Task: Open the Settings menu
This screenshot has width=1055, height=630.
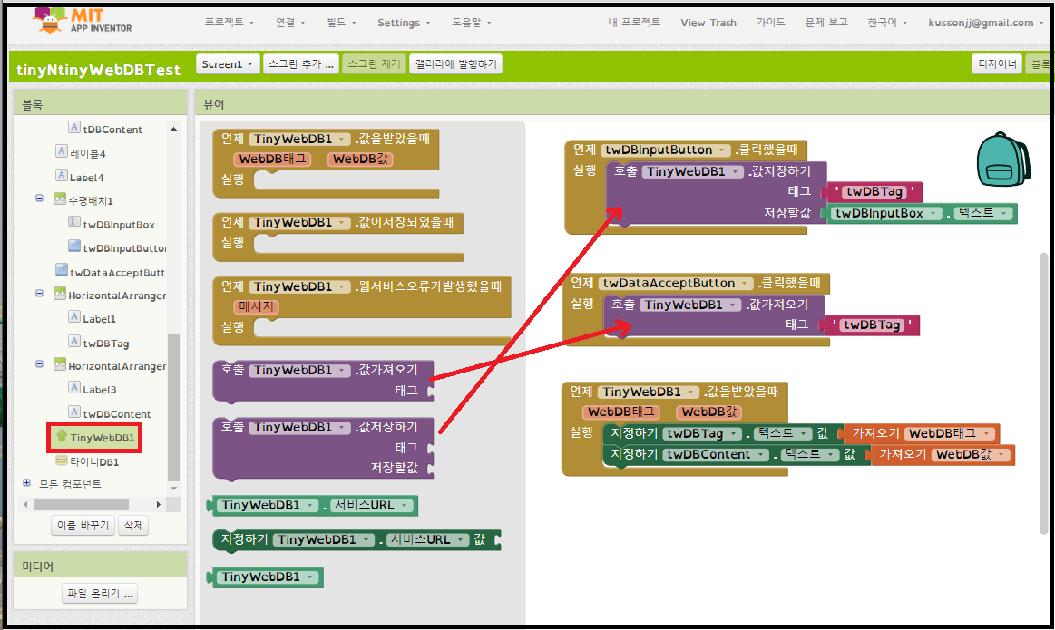Action: pyautogui.click(x=404, y=22)
